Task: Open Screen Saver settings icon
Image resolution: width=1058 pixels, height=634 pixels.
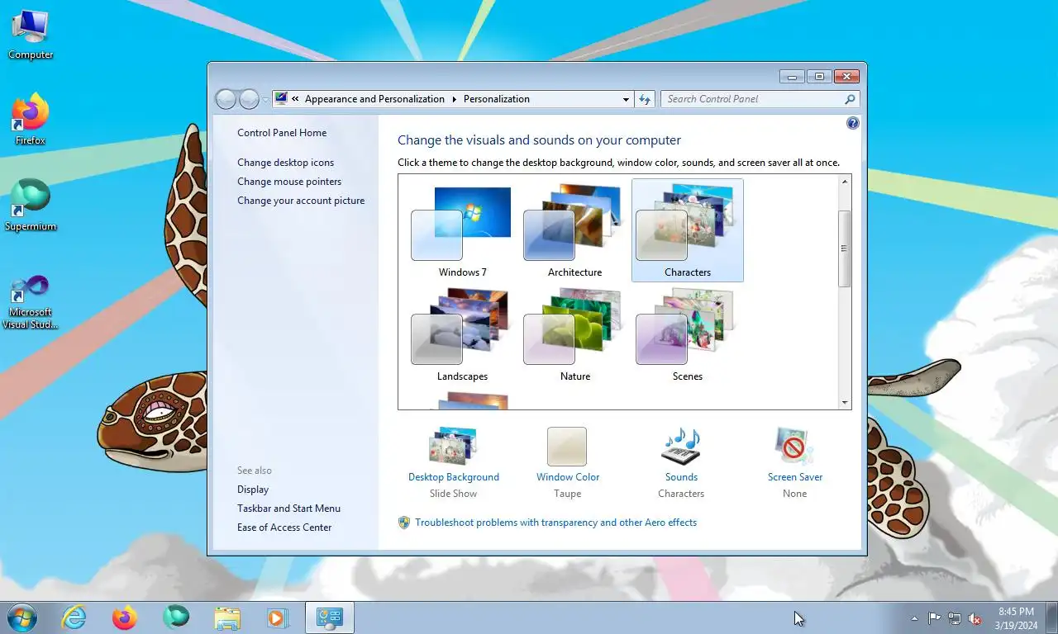Action: click(x=794, y=447)
